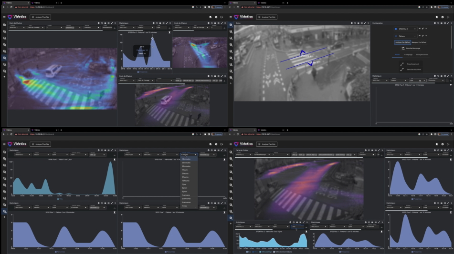Open settings gear of SPI03 Flux 2 heatmap panel

pos(98,23)
